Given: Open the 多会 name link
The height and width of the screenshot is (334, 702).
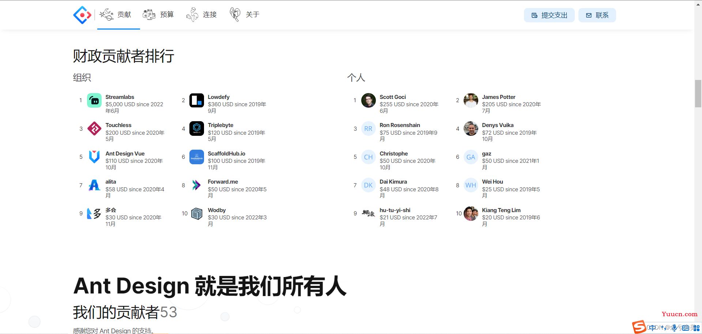Looking at the screenshot, I should point(111,210).
